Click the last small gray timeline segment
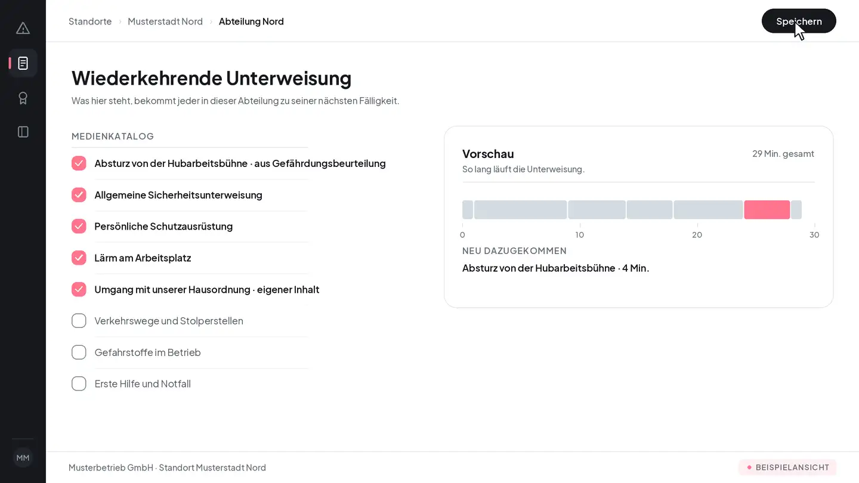This screenshot has width=859, height=483. pyautogui.click(x=796, y=210)
